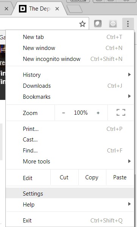Screen dimensions: 137x227
Task: Click the square favicon of The Dep tab
Action: pos(23,9)
